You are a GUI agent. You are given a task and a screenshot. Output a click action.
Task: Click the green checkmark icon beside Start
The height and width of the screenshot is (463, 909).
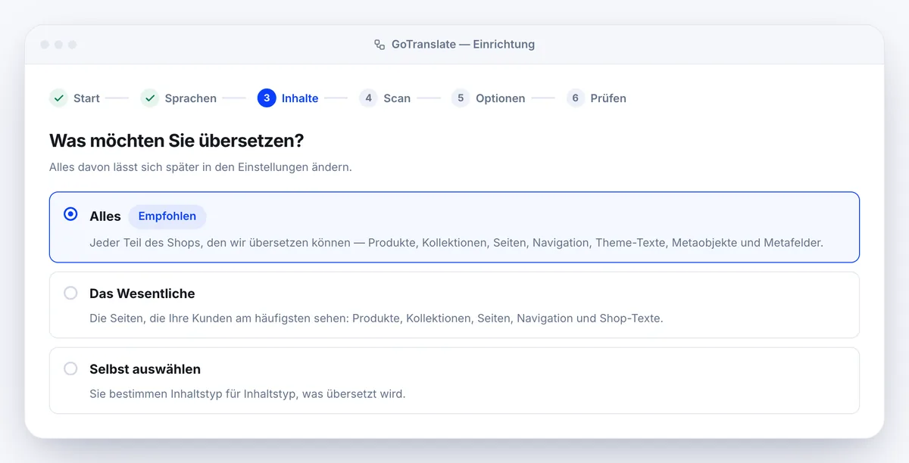[58, 98]
